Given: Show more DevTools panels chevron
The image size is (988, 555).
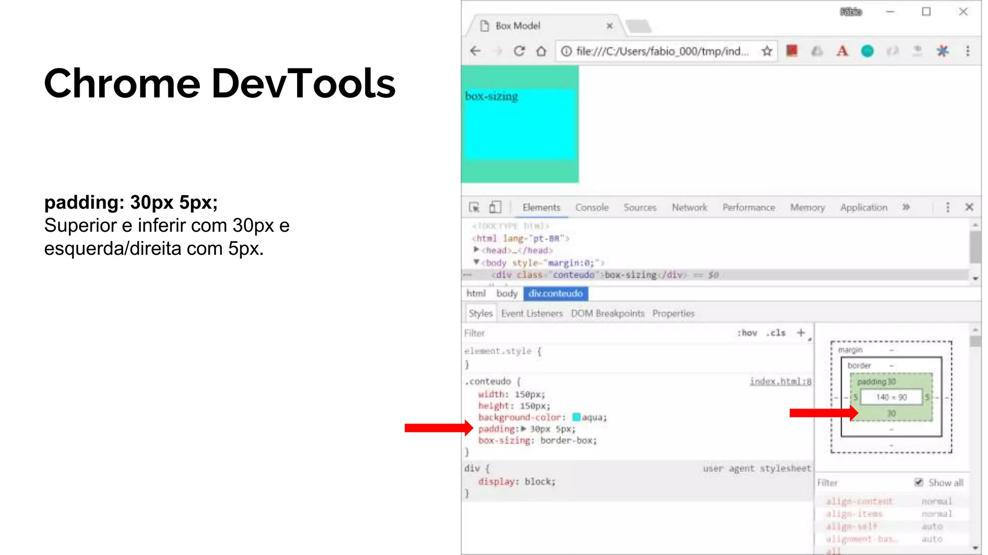Looking at the screenshot, I should (906, 207).
